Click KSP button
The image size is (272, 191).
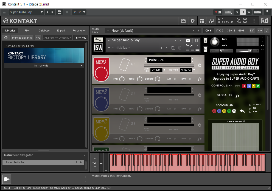[252, 31]
